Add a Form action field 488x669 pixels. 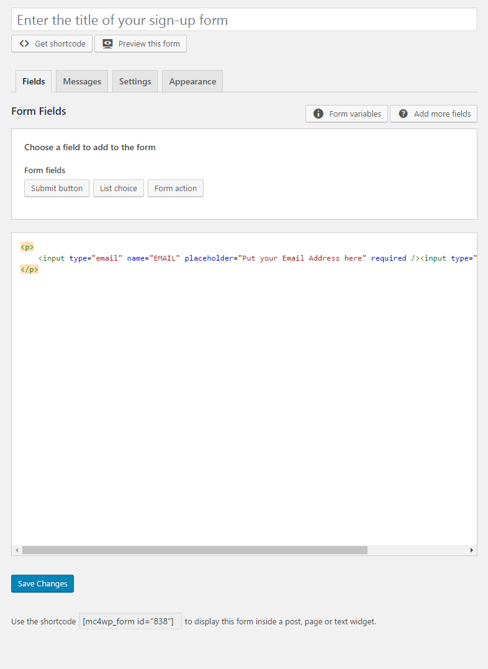tap(176, 188)
